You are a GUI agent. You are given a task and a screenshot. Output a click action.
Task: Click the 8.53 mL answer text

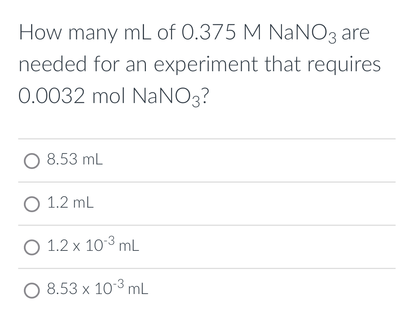[74, 160]
